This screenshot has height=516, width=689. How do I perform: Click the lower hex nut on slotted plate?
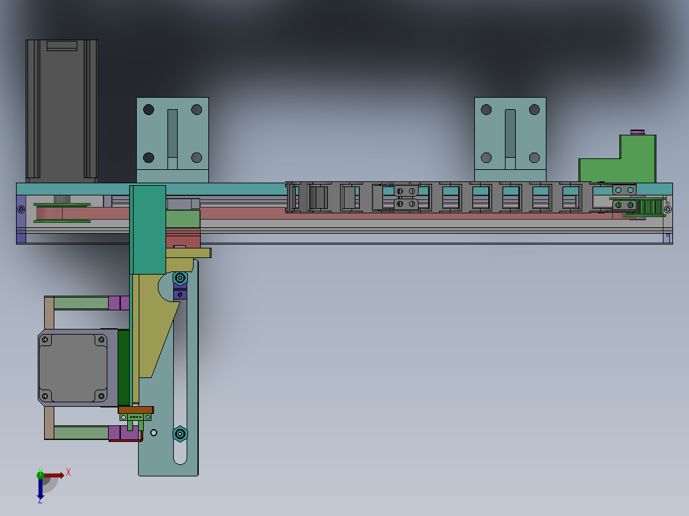(x=180, y=434)
